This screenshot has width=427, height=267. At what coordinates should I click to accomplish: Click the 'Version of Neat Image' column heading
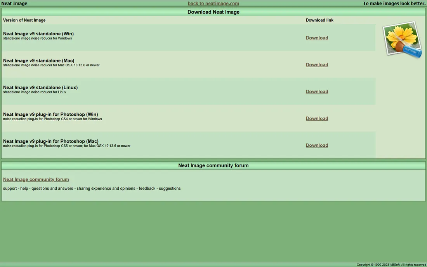pyautogui.click(x=24, y=20)
